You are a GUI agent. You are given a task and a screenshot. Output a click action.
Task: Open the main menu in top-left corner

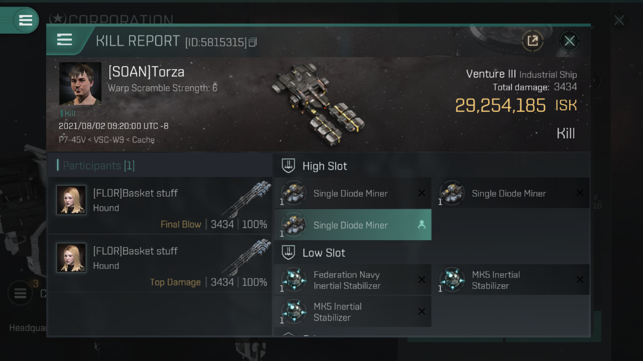[25, 20]
